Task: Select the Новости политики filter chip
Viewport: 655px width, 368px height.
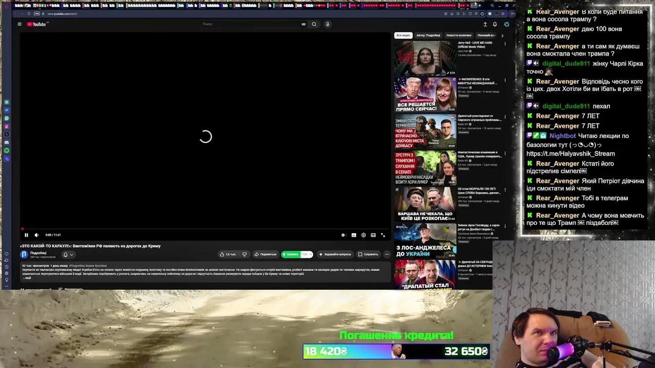Action: click(458, 35)
